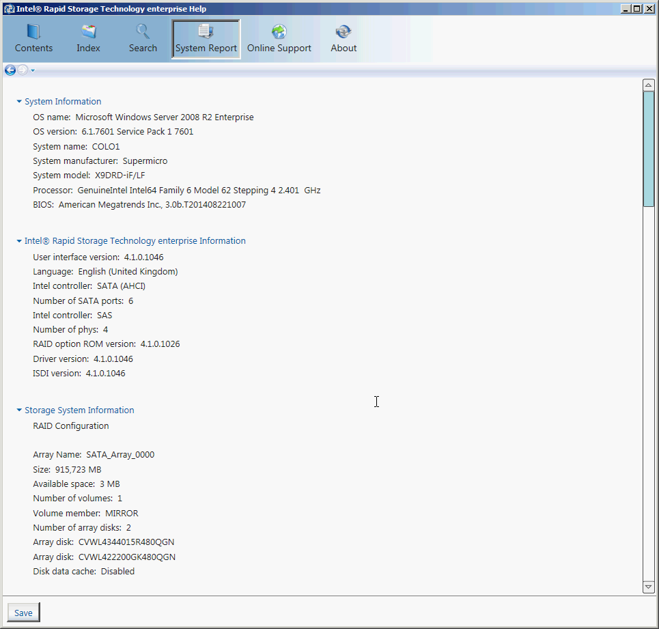Click the 'Intel controller: SATA (AHCI)' line

pyautogui.click(x=89, y=285)
